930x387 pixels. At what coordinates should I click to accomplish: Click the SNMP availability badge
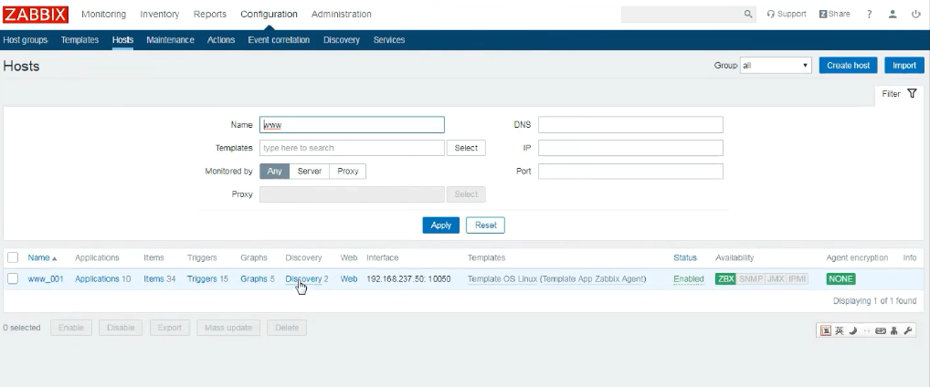750,279
